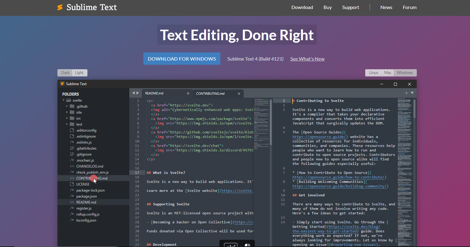The image size is (470, 247).
Task: Click the code icon beside rollup.config.js
Action: click(72, 214)
